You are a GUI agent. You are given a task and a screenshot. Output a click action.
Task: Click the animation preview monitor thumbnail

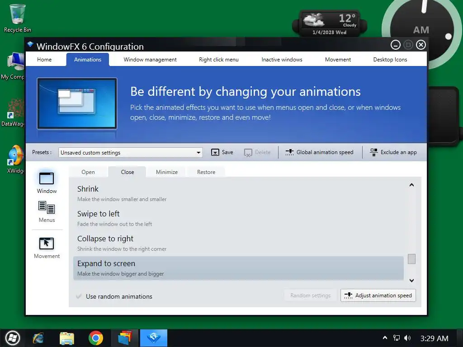(x=77, y=103)
